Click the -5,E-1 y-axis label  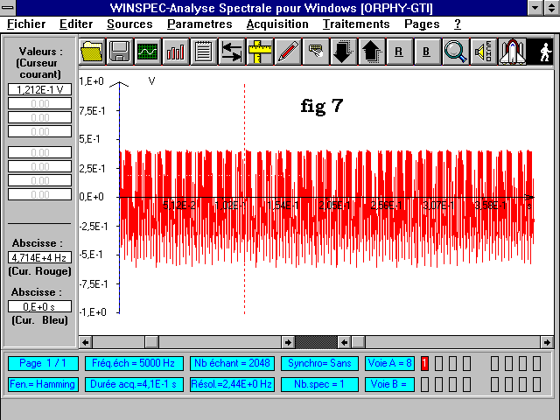[91, 255]
